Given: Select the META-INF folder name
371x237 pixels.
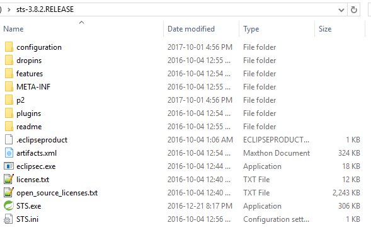Looking at the screenshot, I should click(33, 87).
